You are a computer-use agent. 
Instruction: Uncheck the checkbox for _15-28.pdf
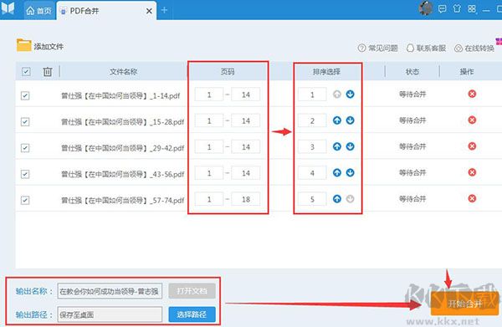pyautogui.click(x=25, y=122)
